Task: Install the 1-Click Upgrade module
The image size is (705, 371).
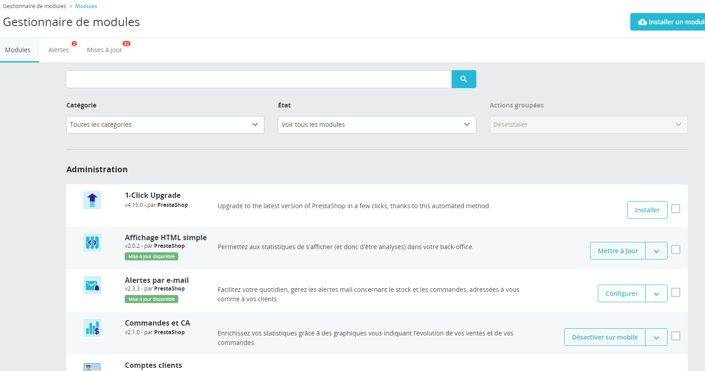Action: pyautogui.click(x=647, y=210)
